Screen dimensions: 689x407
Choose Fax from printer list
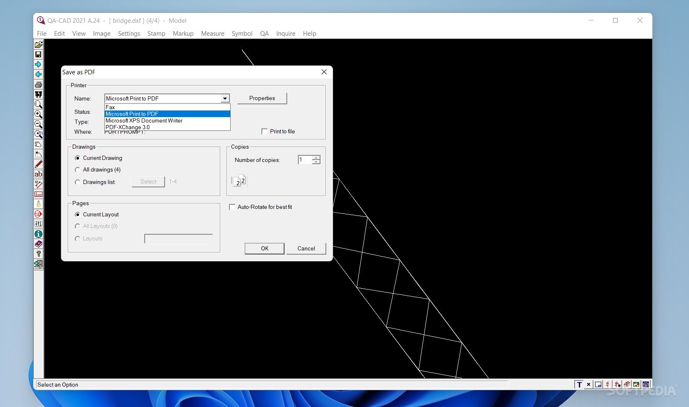(167, 107)
